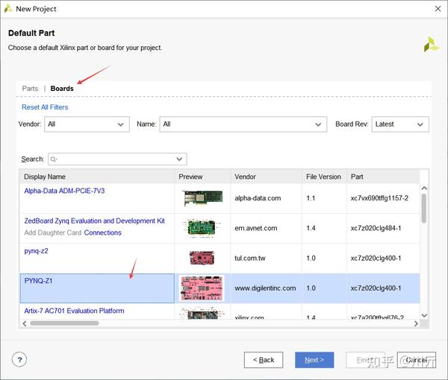The image size is (448, 380).
Task: Click the pynq-z2 board preview image
Action: (x=202, y=258)
